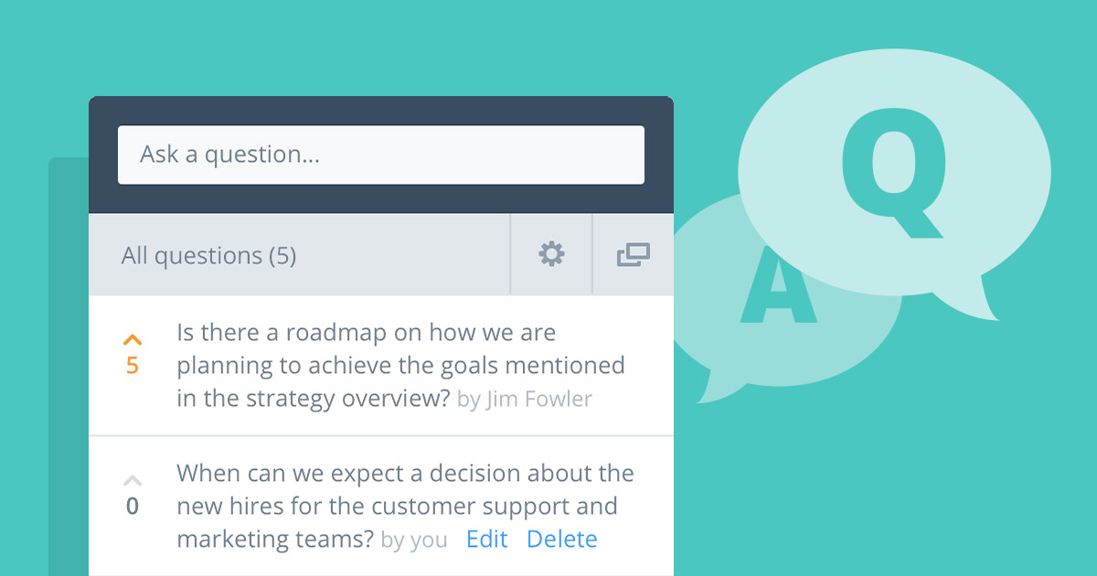The image size is (1097, 576).
Task: Delete your question about new hires
Action: pyautogui.click(x=561, y=539)
